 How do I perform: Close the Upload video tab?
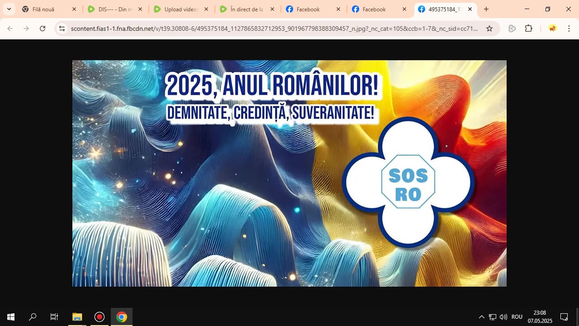point(206,9)
